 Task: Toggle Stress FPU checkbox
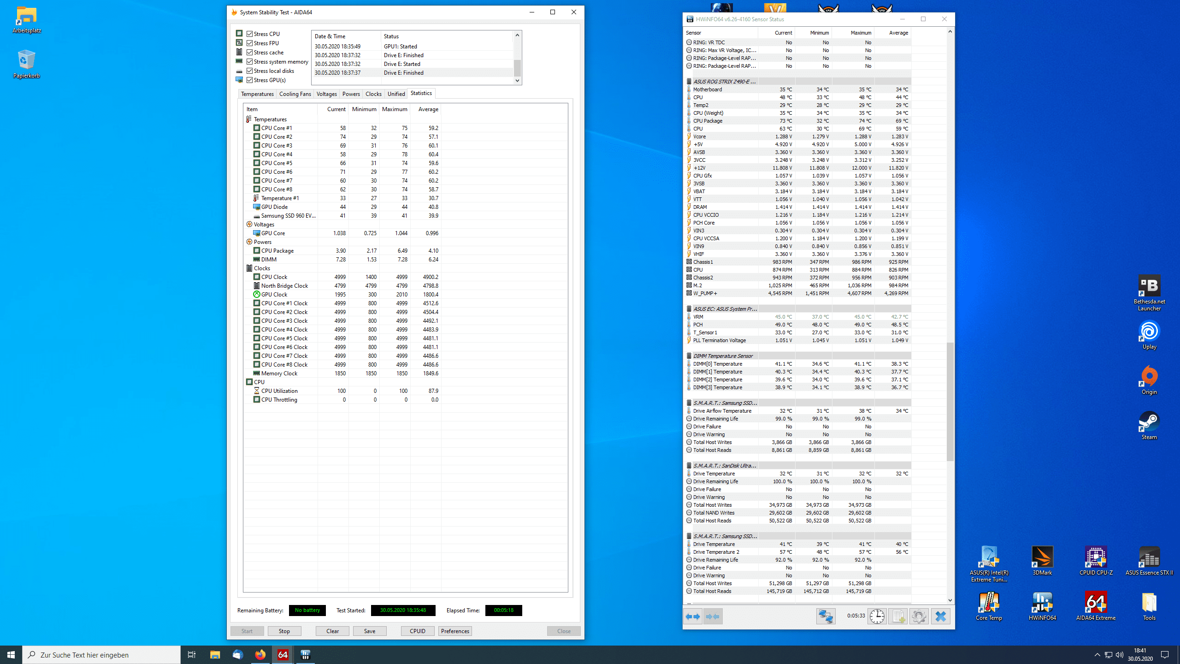(249, 43)
